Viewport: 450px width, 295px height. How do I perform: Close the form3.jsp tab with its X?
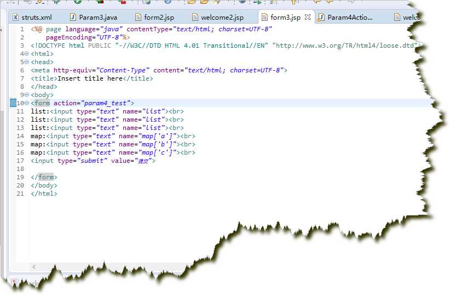pyautogui.click(x=308, y=17)
